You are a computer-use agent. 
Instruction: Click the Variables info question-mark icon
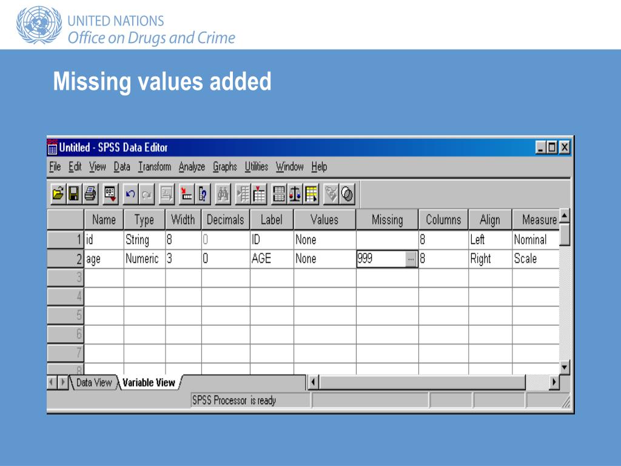(203, 194)
